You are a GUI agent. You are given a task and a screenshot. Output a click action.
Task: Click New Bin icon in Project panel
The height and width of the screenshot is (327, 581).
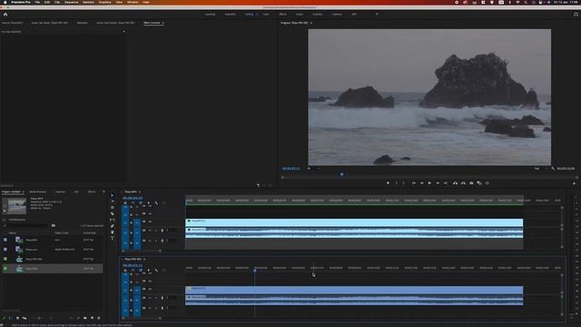click(85, 318)
